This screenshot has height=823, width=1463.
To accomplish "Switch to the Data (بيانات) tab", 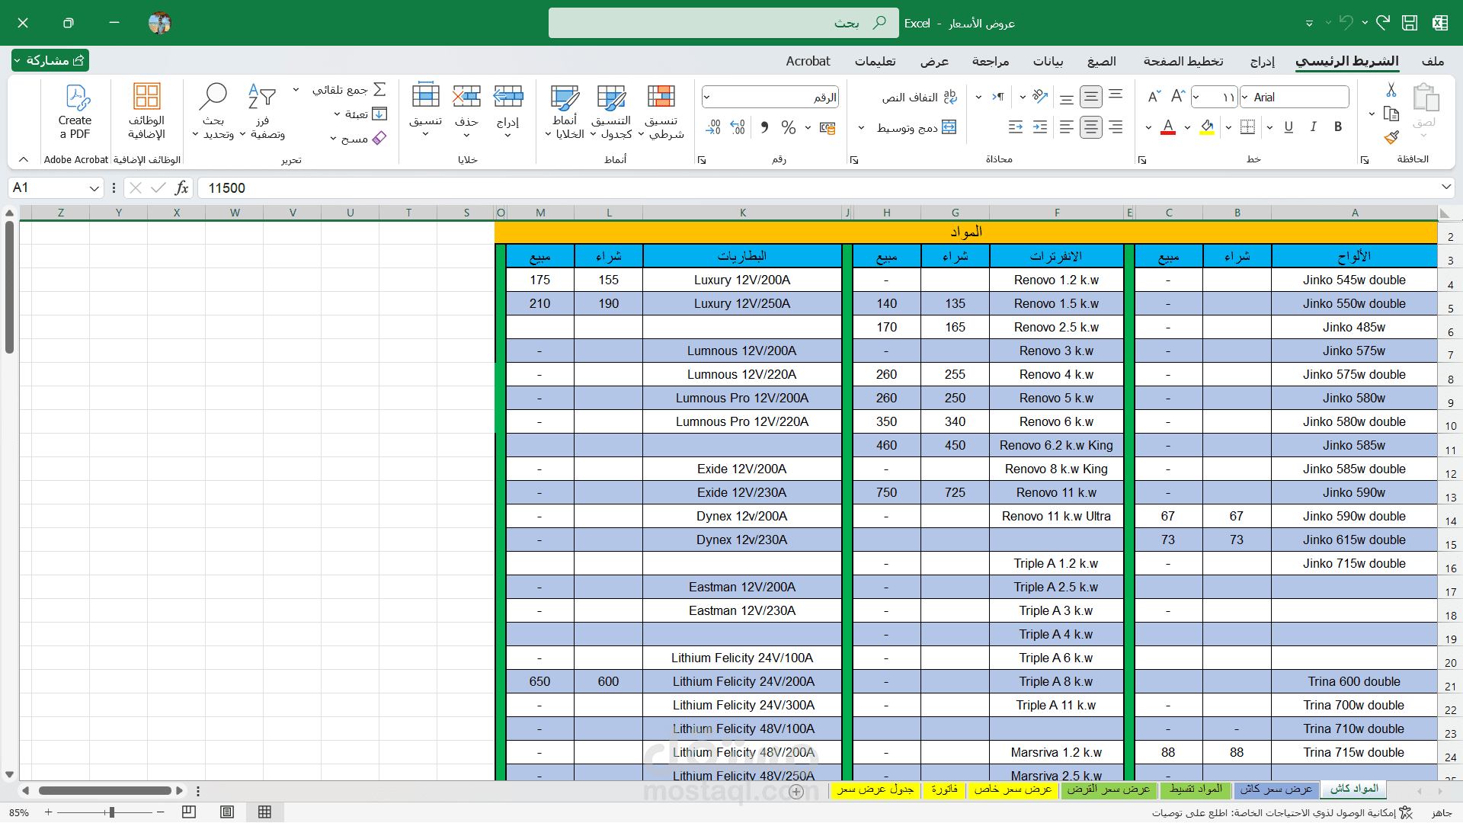I will tap(1048, 61).
